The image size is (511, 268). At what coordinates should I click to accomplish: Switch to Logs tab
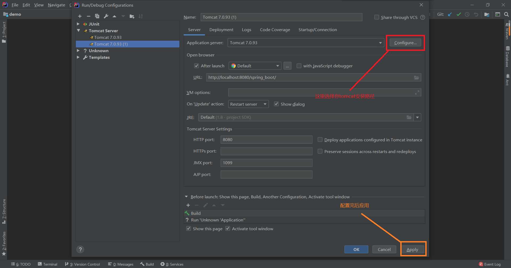pyautogui.click(x=246, y=30)
